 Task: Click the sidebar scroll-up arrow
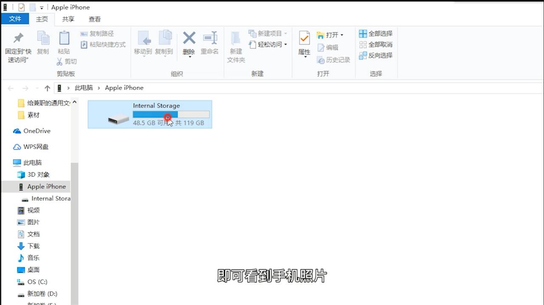coord(74,102)
